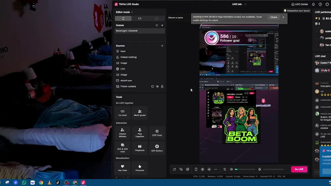Click Phone camera settings circle icon

[x=153, y=87]
